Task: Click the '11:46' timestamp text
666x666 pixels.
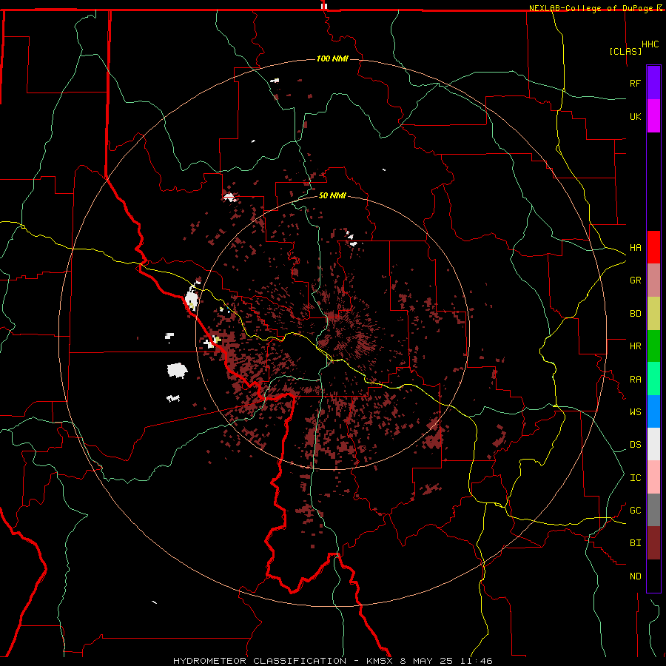Action: [x=476, y=661]
